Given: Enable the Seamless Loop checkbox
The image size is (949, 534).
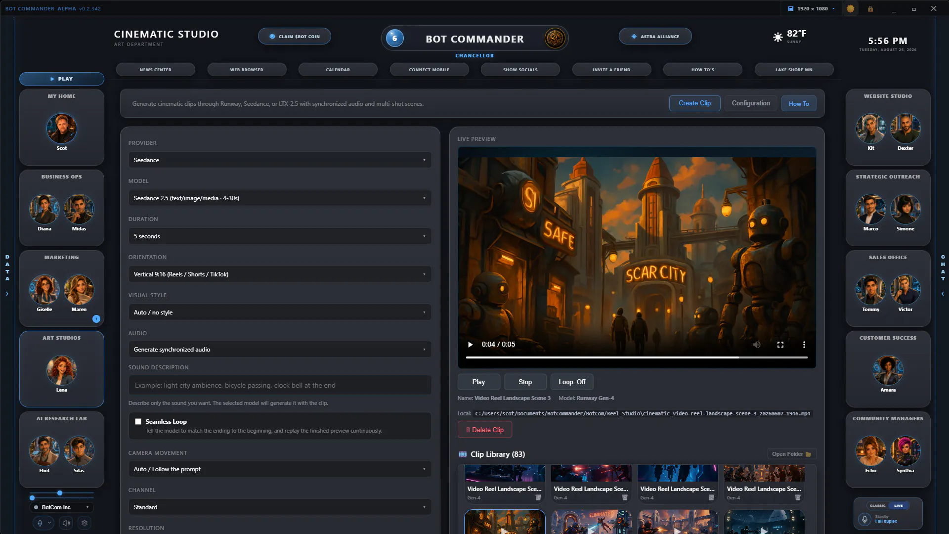Looking at the screenshot, I should 138,422.
